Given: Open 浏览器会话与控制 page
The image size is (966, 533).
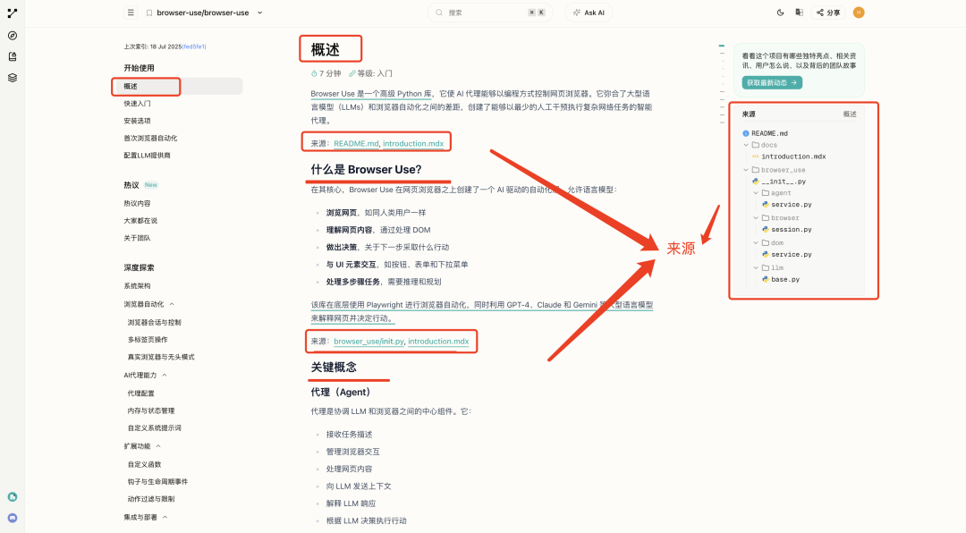Looking at the screenshot, I should point(154,322).
